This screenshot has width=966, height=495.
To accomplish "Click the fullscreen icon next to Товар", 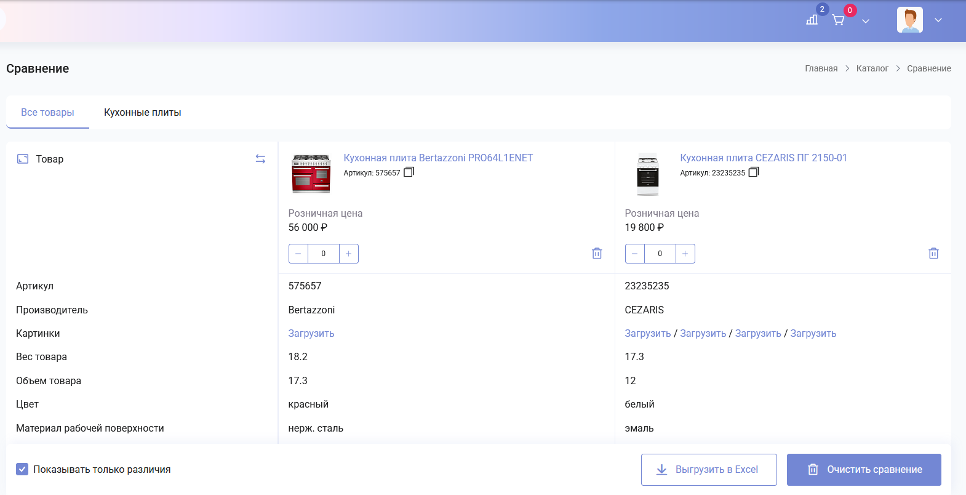I will [x=23, y=159].
